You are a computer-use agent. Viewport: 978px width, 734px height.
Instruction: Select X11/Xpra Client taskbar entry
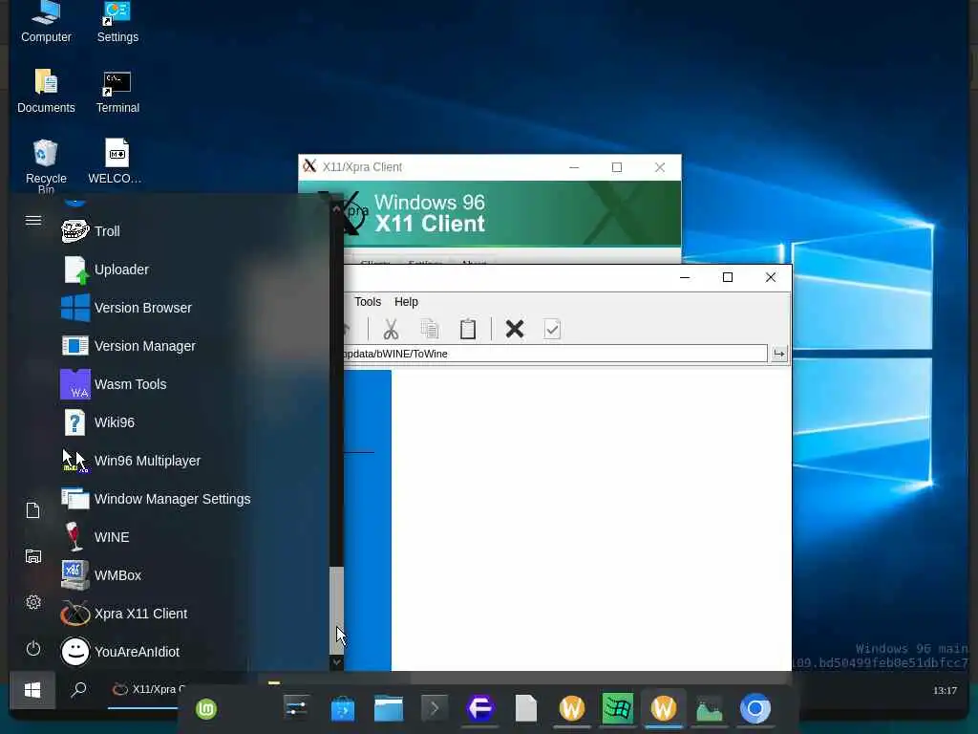[148, 690]
